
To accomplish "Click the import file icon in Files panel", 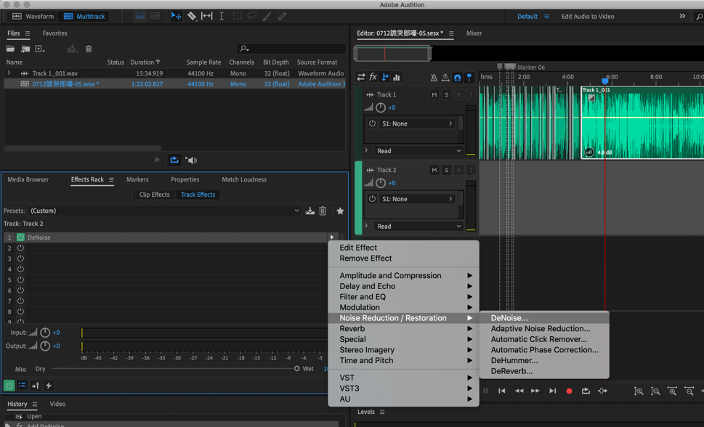I will (25, 49).
